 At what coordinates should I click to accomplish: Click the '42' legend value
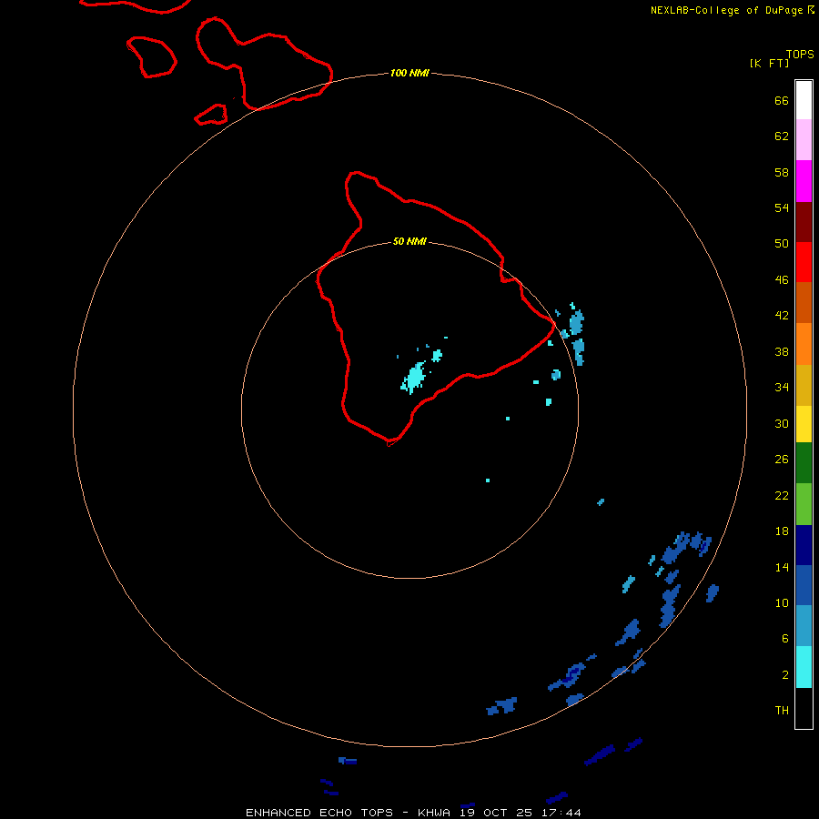[782, 316]
